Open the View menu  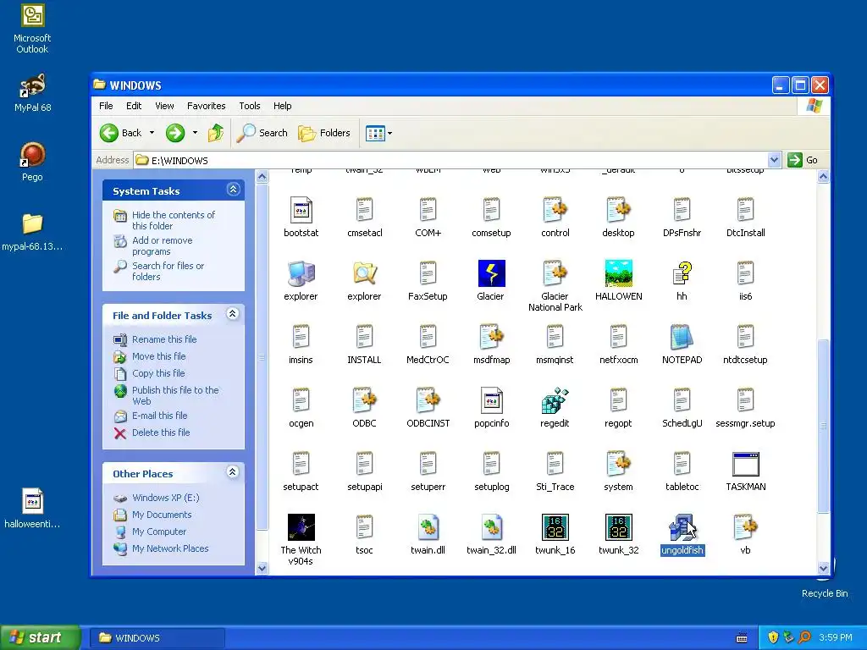pos(164,106)
